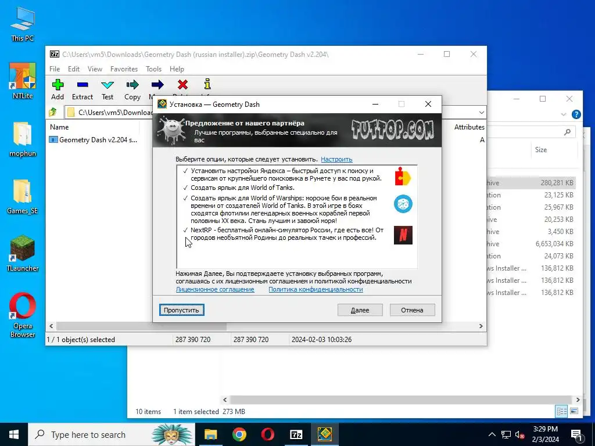The height and width of the screenshot is (446, 595).
Task: Open the Help menu in 7-Zip
Action: [177, 69]
